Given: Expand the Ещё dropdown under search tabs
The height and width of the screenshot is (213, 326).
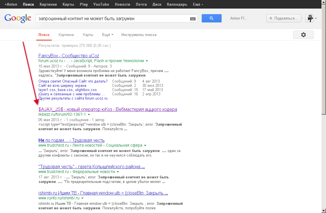Looking at the screenshot, I should click(108, 35).
